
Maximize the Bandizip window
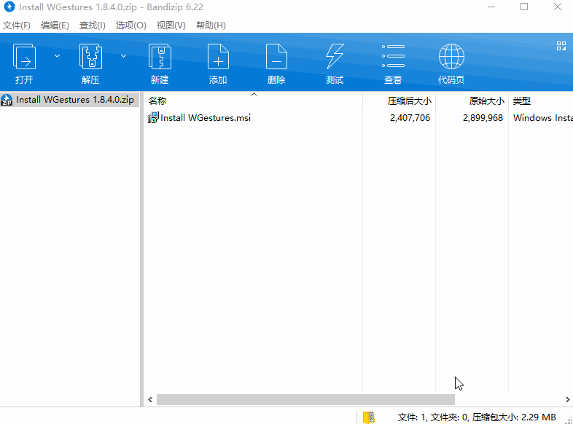(524, 7)
